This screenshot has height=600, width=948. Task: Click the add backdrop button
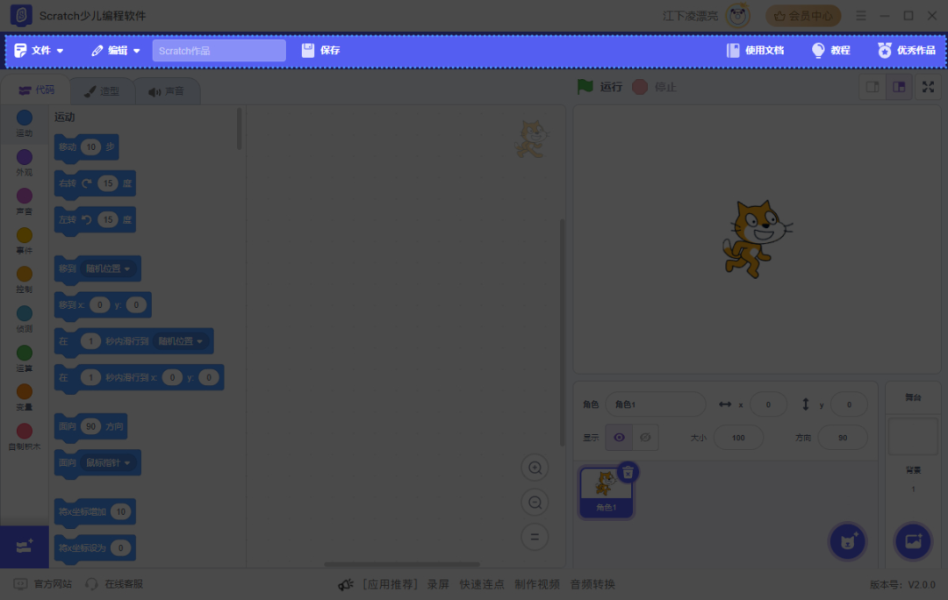tap(913, 541)
